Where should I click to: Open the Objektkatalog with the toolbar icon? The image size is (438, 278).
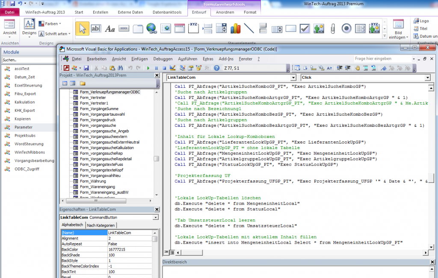(199, 68)
